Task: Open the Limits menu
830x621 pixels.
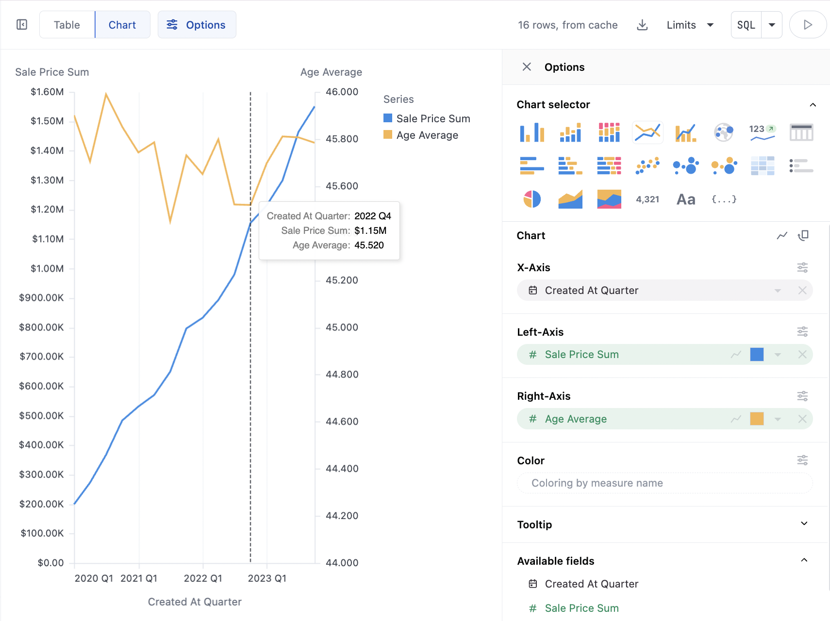Action: tap(689, 25)
